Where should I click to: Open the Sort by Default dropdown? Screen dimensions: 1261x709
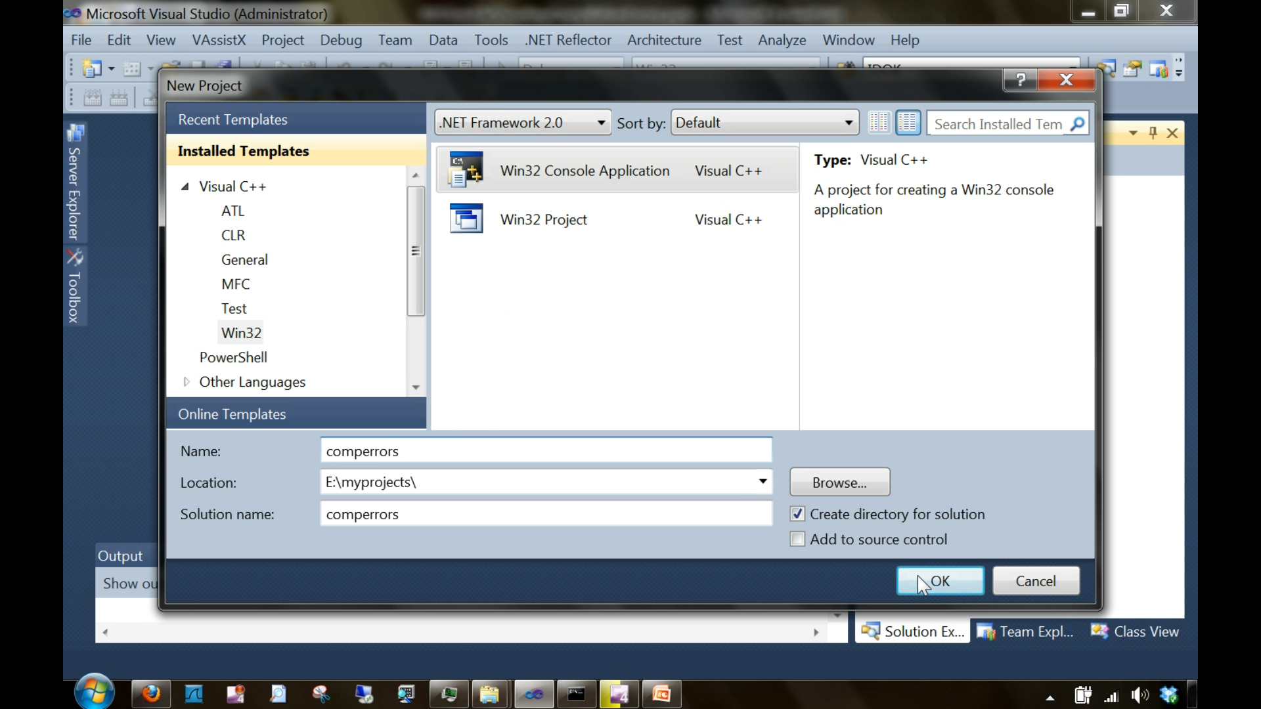pos(848,122)
